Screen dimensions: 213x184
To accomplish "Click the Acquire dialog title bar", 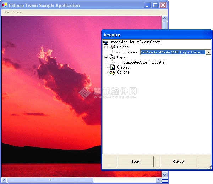I will [157, 35].
